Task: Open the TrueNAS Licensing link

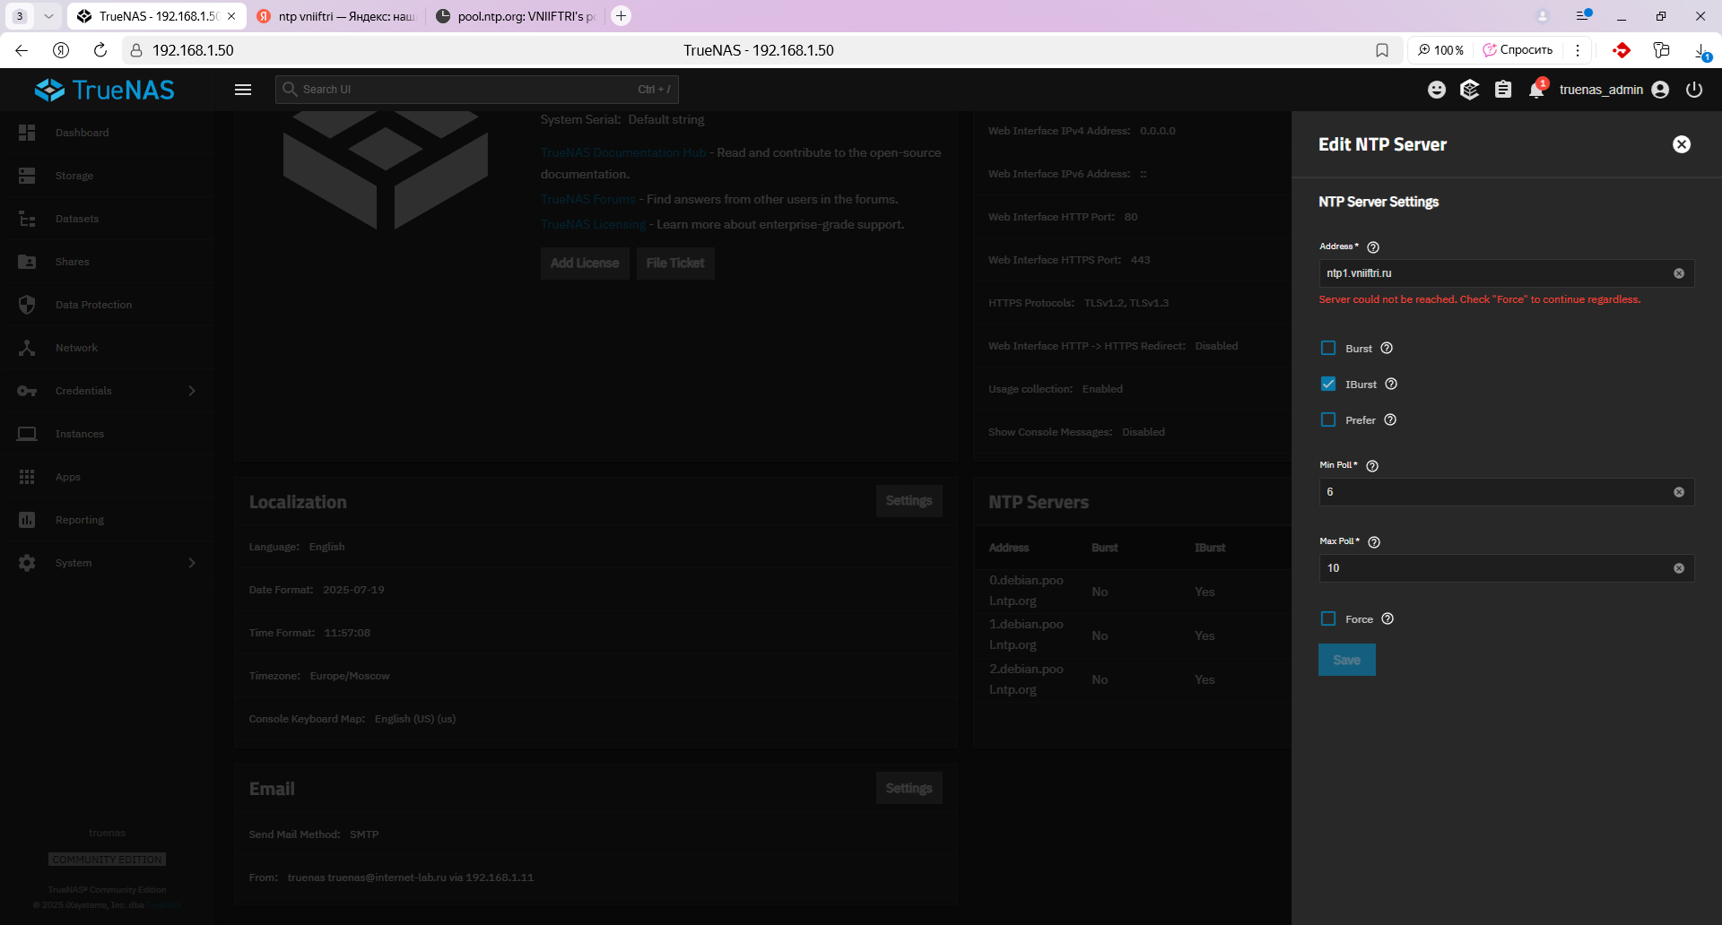Action: click(x=594, y=225)
